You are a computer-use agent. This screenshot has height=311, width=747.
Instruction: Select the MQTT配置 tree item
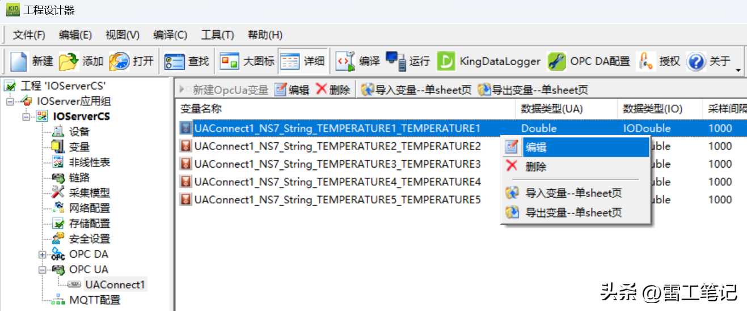94,300
